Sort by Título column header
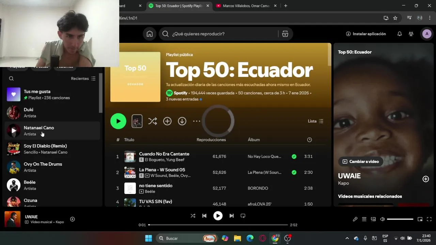This screenshot has width=436, height=245. tap(129, 140)
